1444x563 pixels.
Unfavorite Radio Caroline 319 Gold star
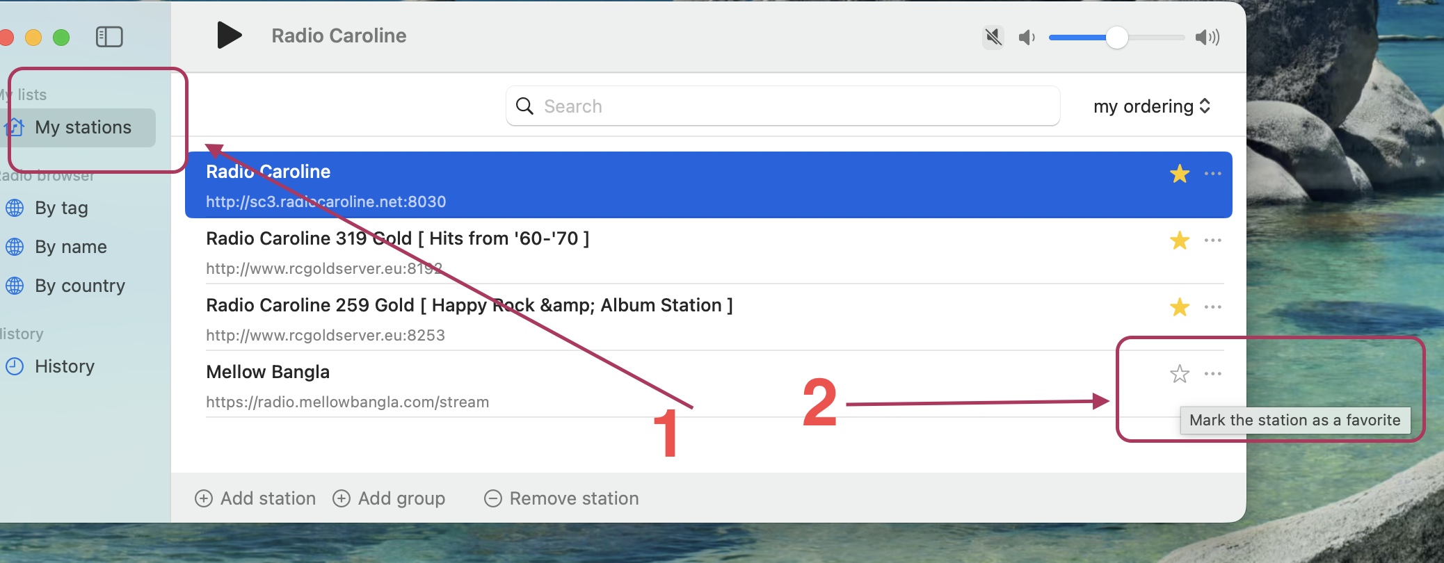[x=1180, y=240]
